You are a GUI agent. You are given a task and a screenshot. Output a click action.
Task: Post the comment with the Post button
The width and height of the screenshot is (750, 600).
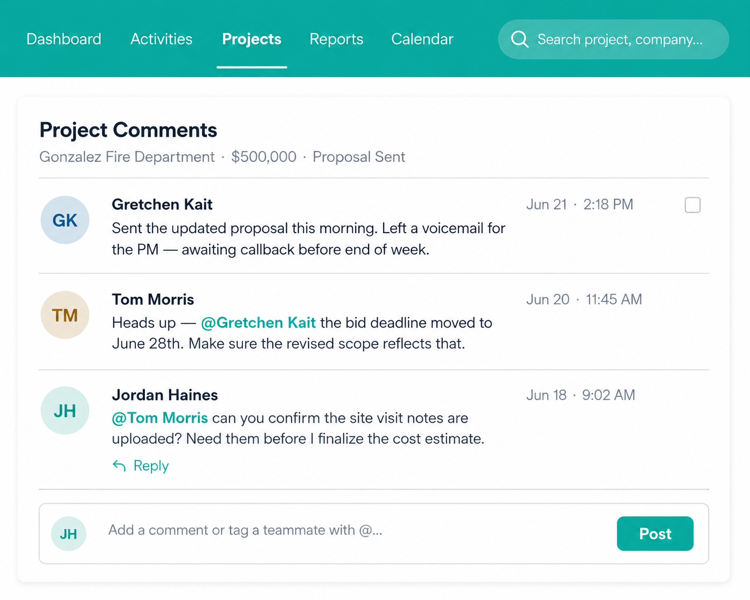coord(655,534)
